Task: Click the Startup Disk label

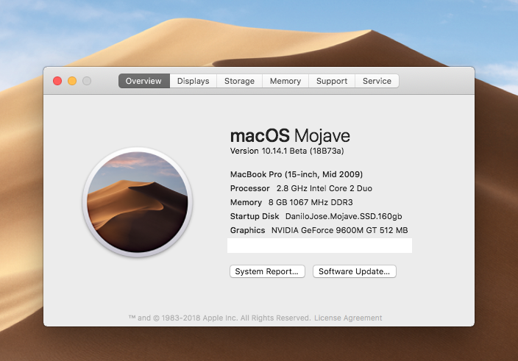Action: [x=255, y=216]
